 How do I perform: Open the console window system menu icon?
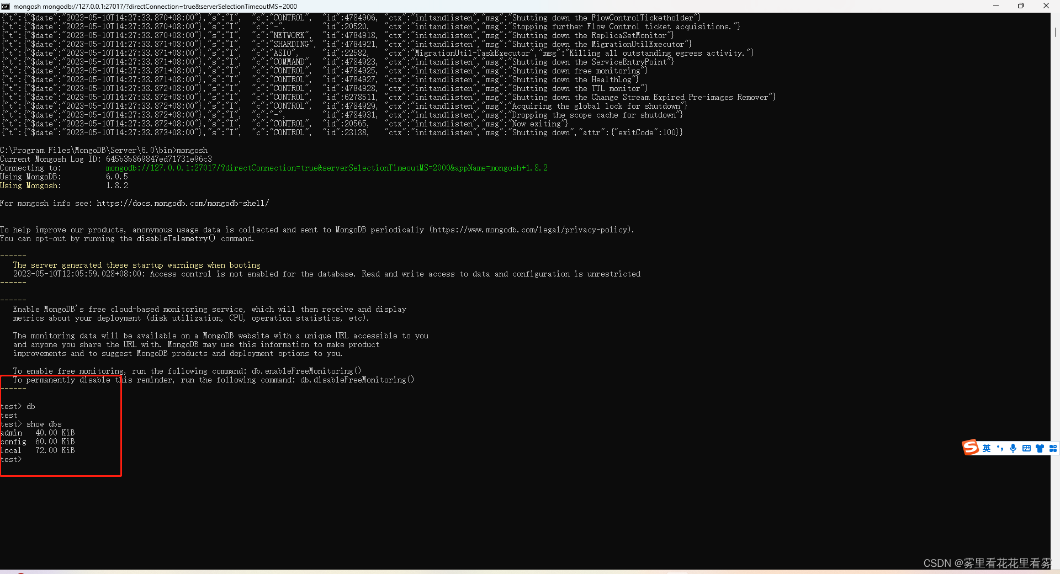[x=6, y=6]
